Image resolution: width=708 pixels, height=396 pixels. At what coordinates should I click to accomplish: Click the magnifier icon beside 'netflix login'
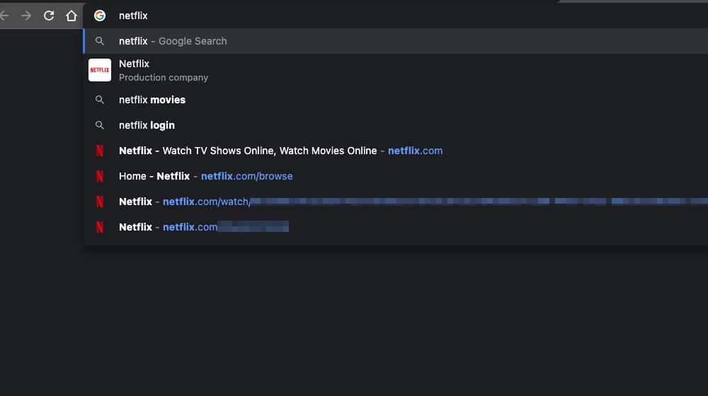pos(100,125)
